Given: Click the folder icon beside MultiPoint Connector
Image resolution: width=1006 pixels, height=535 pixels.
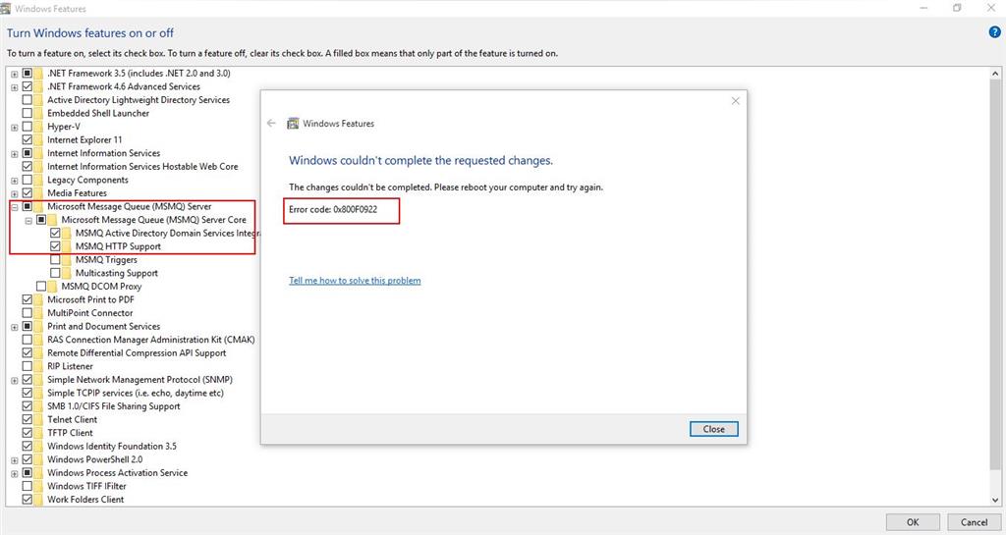Looking at the screenshot, I should pos(39,313).
